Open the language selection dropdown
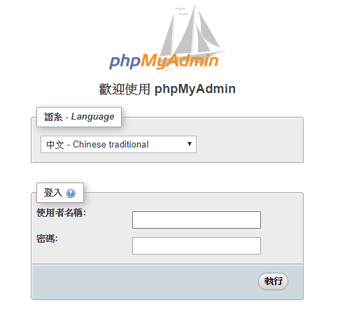The width and height of the screenshot is (361, 328). (x=118, y=145)
